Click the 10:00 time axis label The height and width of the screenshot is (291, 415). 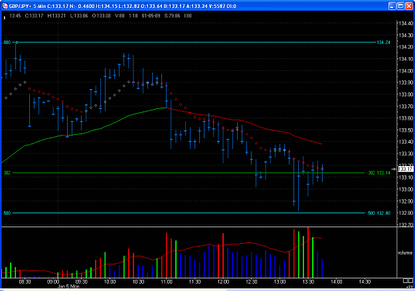[x=110, y=282]
